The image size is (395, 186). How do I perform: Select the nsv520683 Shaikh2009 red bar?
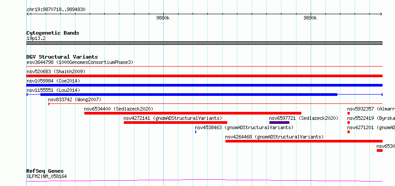coord(204,76)
